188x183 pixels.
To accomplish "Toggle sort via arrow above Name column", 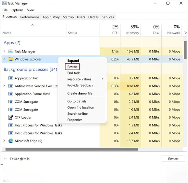I will click(33, 25).
